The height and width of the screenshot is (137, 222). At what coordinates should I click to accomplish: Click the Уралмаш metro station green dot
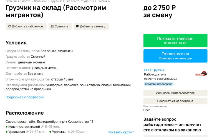(50, 132)
